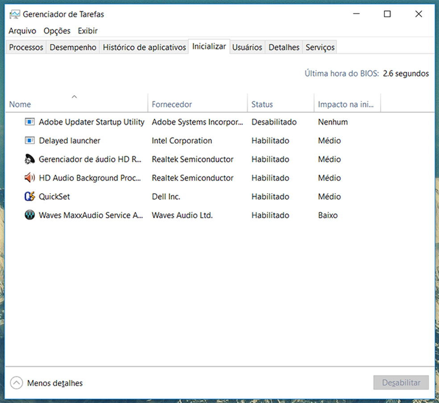
Task: Click the chevron icon next to Menos detalhes
Action: click(x=16, y=382)
